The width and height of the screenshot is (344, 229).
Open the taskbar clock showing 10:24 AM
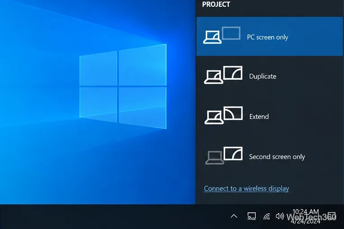[306, 216]
